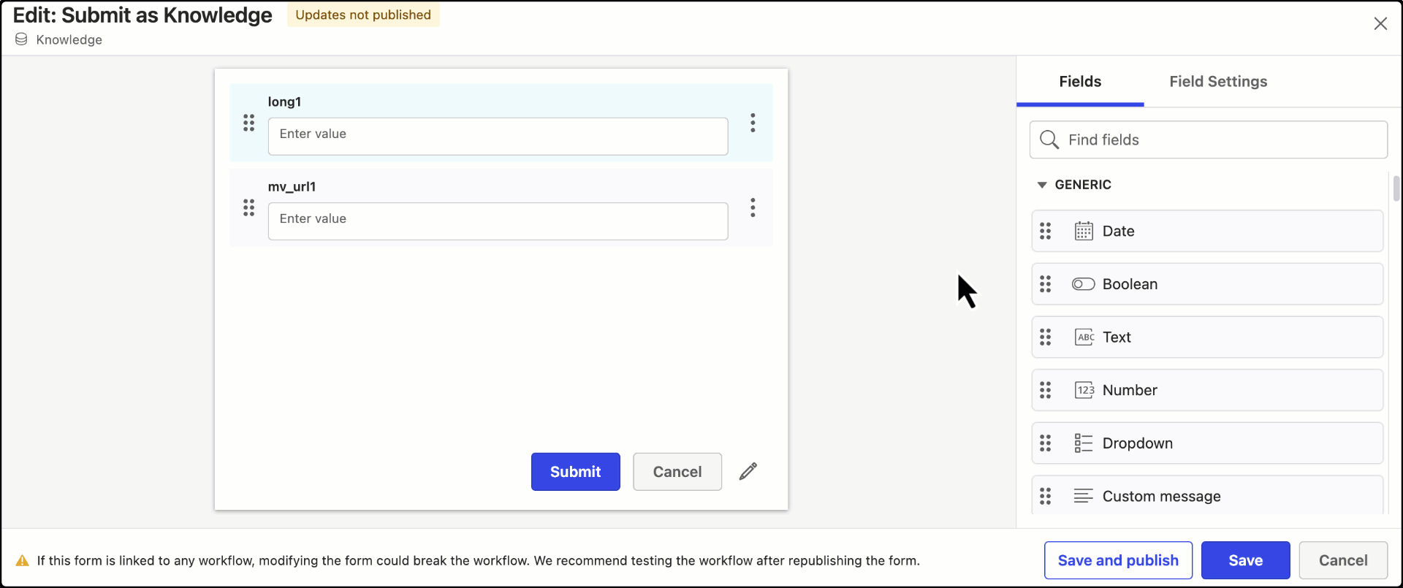Image resolution: width=1403 pixels, height=588 pixels.
Task: Click the Save and publish button
Action: click(x=1117, y=560)
